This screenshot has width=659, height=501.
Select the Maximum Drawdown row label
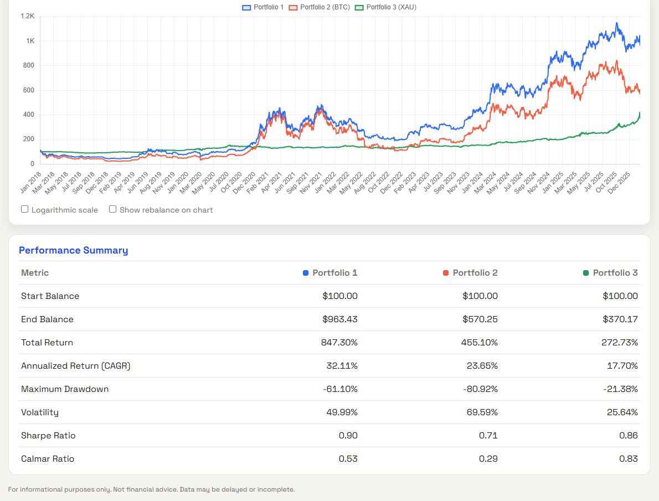[x=65, y=389]
